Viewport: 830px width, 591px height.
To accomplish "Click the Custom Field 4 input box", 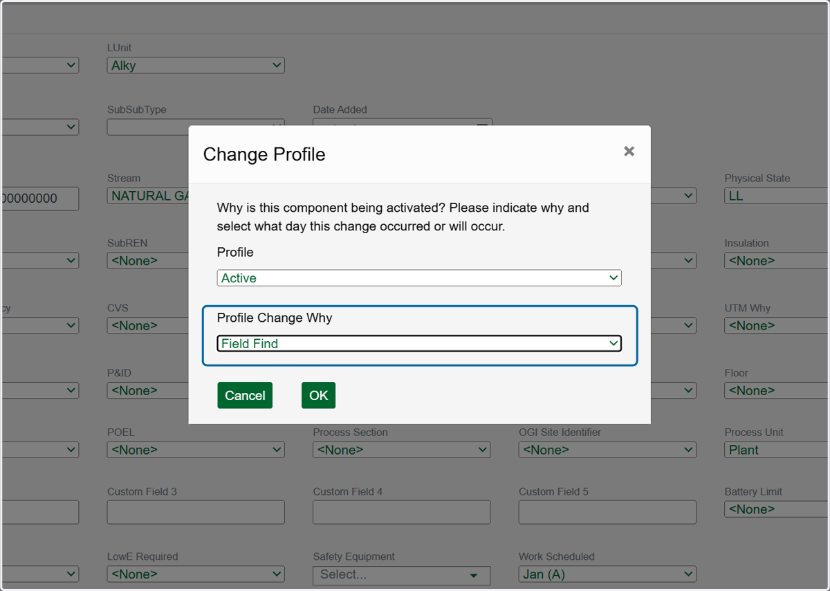I will click(x=401, y=512).
